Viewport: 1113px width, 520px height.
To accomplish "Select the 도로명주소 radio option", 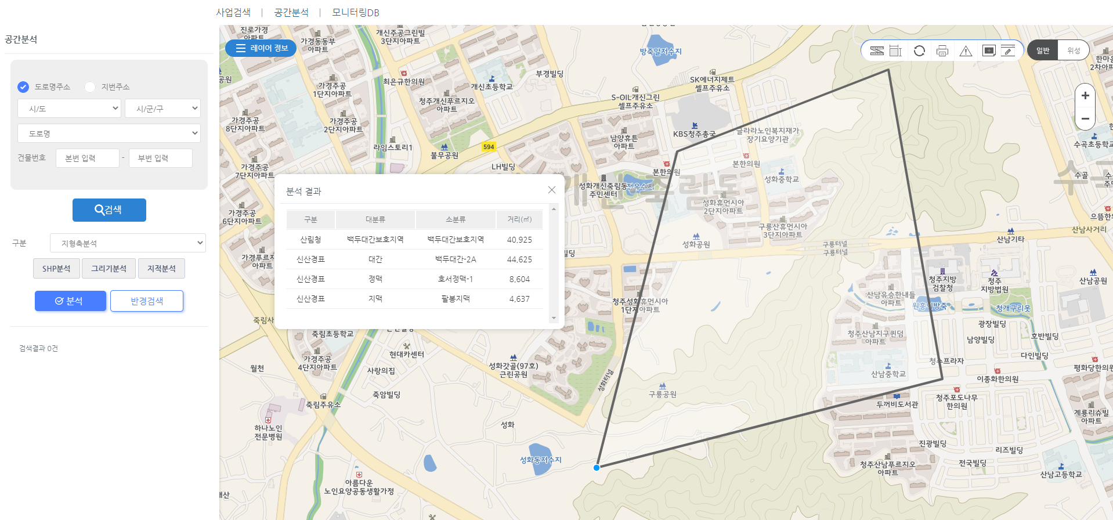I will pyautogui.click(x=23, y=87).
